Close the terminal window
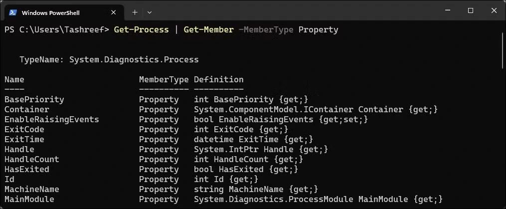The height and width of the screenshot is (209, 506). tap(494, 10)
